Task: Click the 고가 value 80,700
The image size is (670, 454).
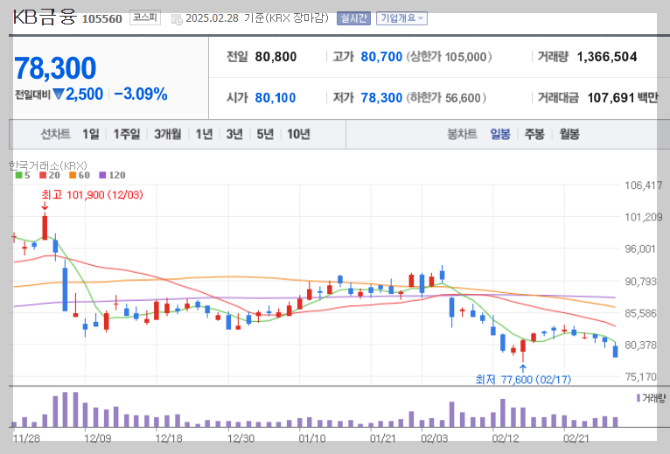Action: (x=381, y=57)
